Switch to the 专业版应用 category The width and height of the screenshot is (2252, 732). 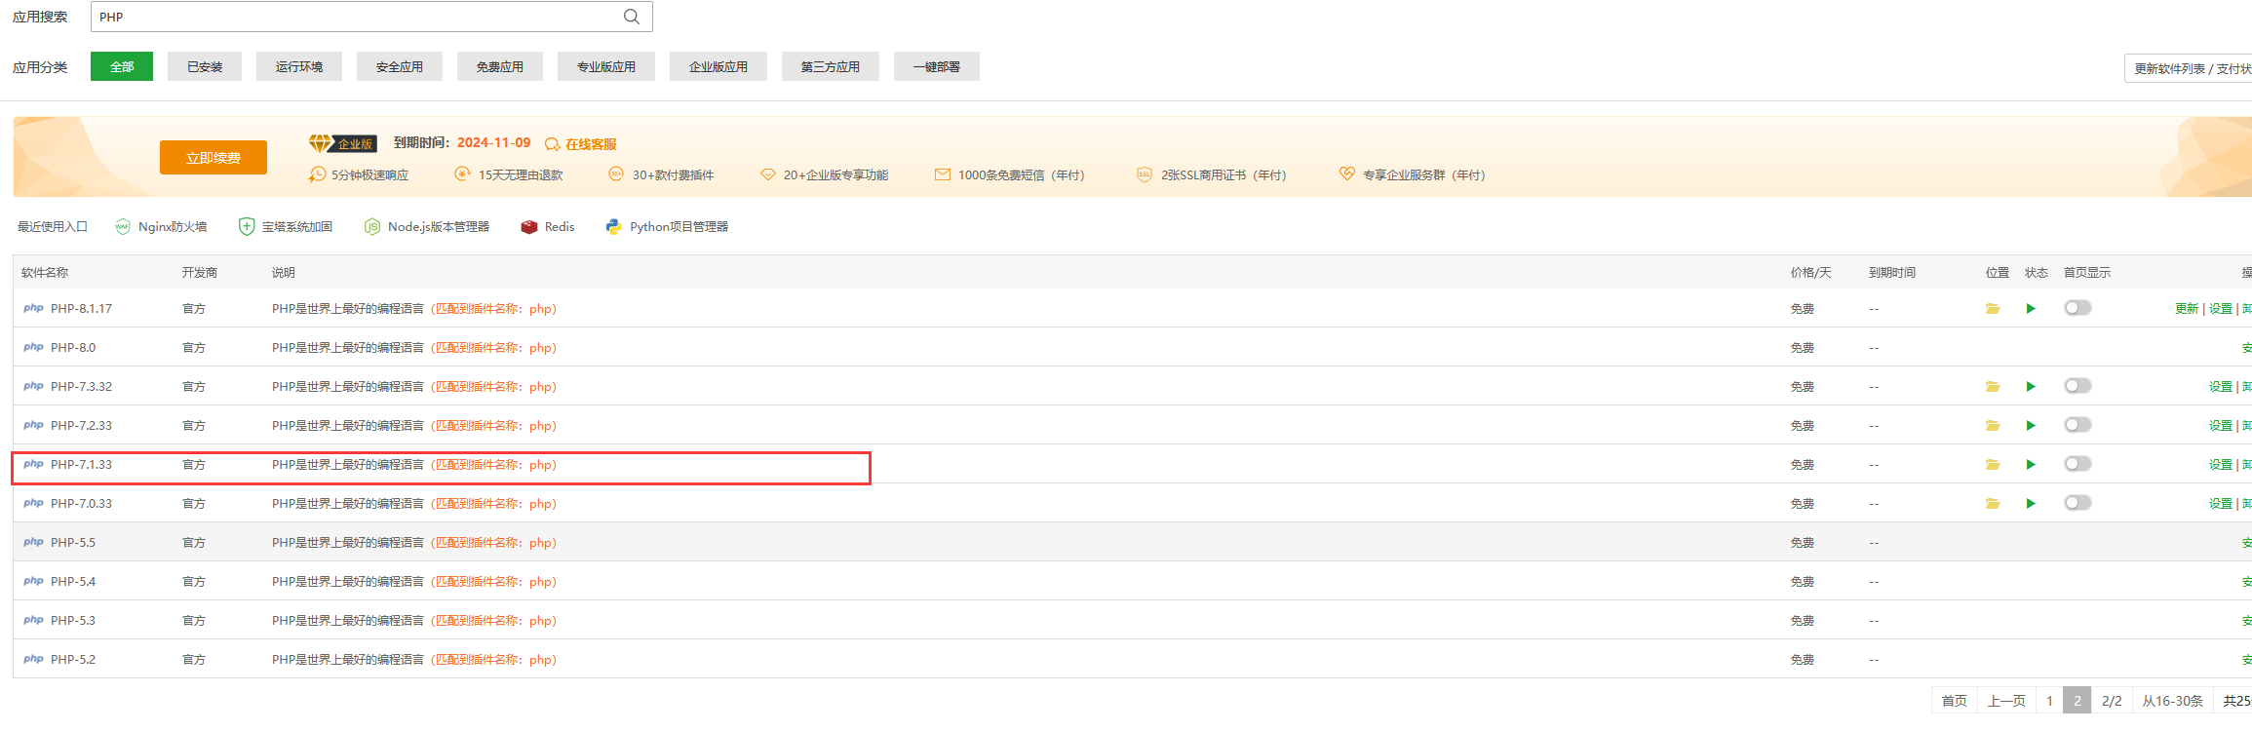[606, 66]
